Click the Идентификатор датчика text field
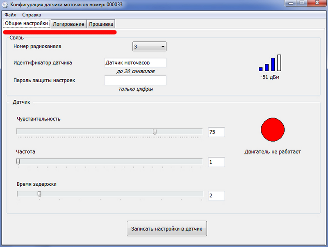This screenshot has width=328, height=247. [135, 63]
